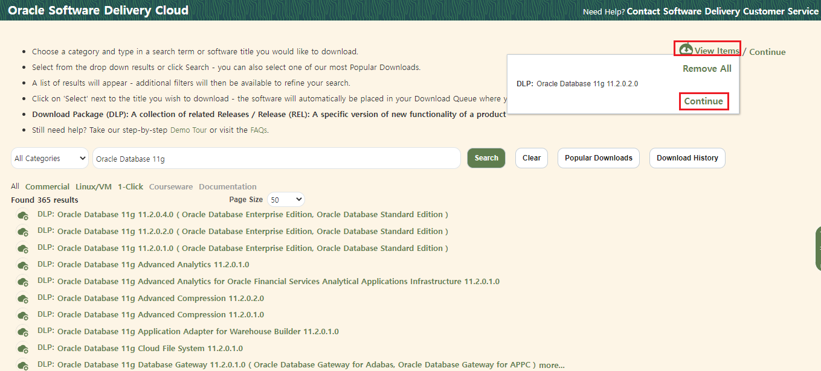Select the Courseware filter tab
This screenshot has height=371, width=821.
pyautogui.click(x=171, y=187)
